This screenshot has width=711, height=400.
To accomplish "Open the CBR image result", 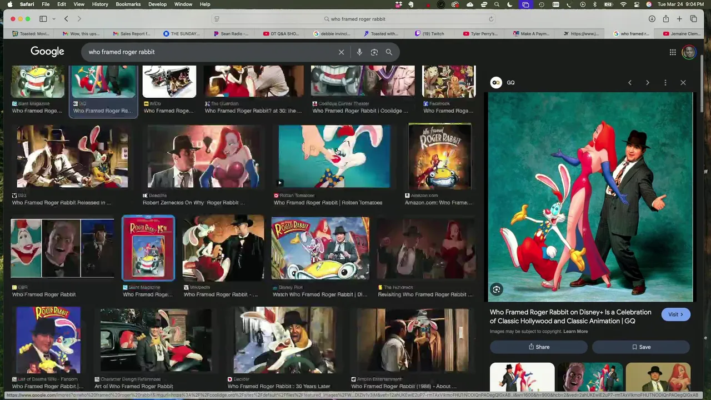I will pos(62,248).
